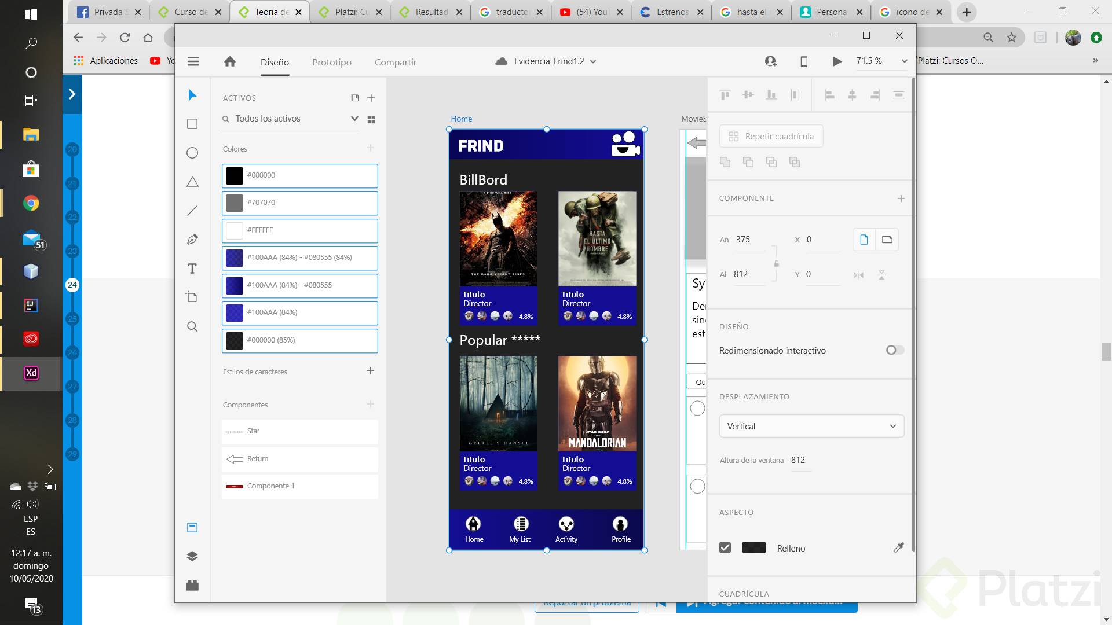Select the Rectangle tool

(x=192, y=124)
